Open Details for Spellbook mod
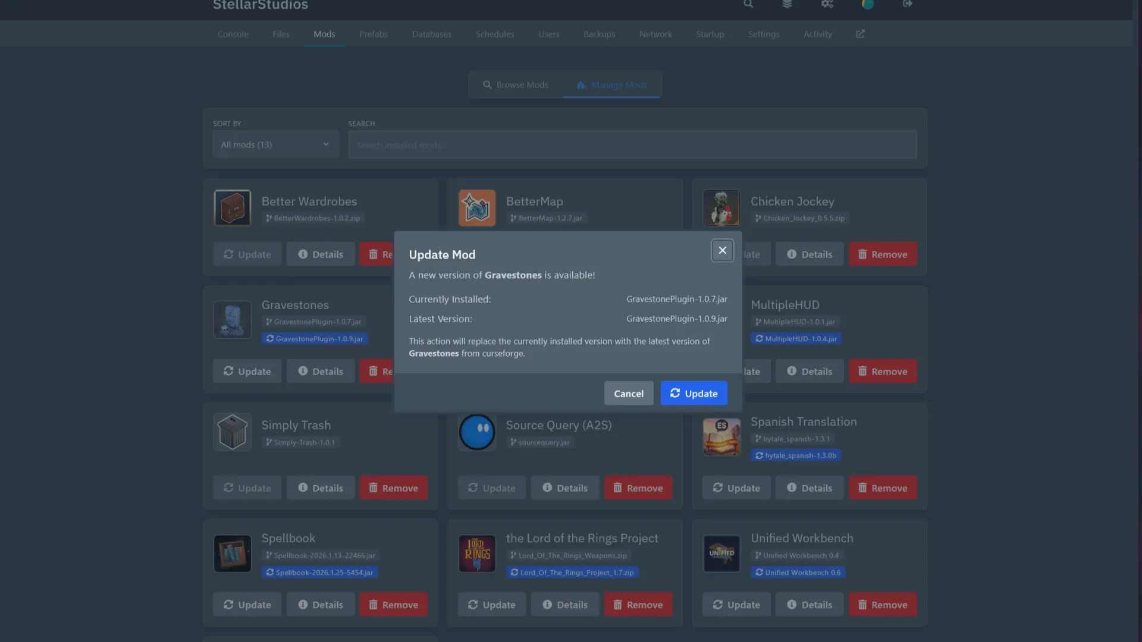The width and height of the screenshot is (1142, 642). [321, 605]
